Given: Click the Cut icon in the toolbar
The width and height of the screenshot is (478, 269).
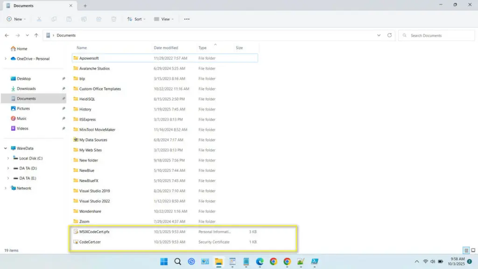Looking at the screenshot, I should tap(39, 19).
